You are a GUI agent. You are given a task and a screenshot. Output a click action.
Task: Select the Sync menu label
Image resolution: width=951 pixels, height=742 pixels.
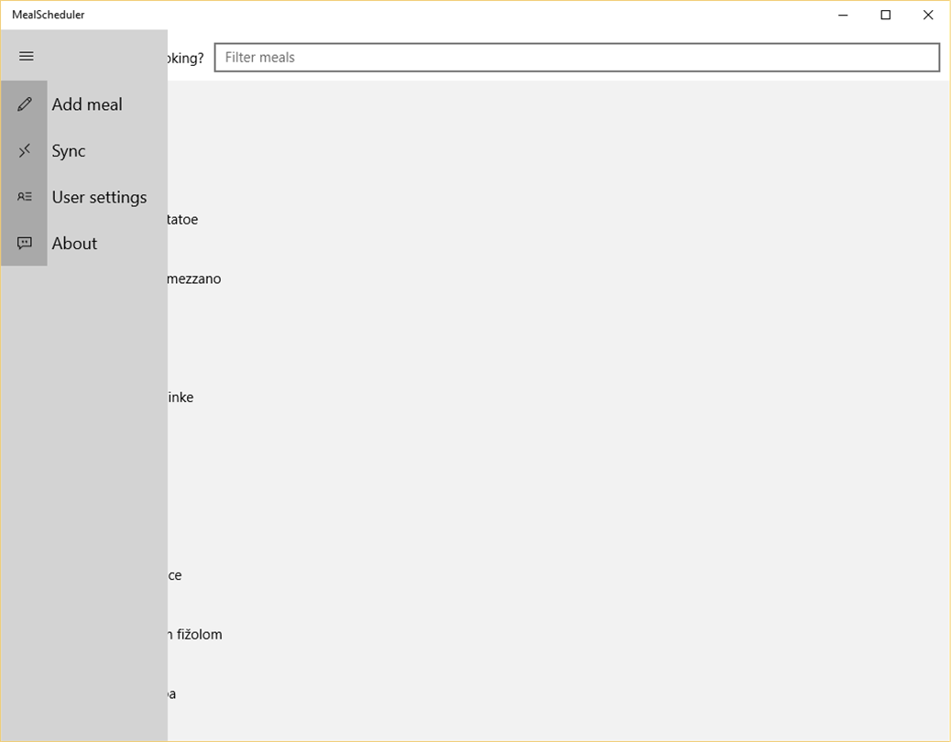69,151
